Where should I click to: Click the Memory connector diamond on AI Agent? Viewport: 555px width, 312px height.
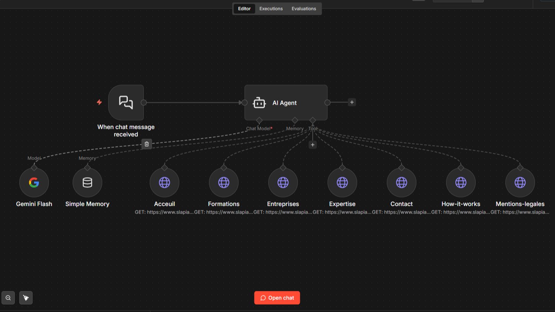[295, 120]
